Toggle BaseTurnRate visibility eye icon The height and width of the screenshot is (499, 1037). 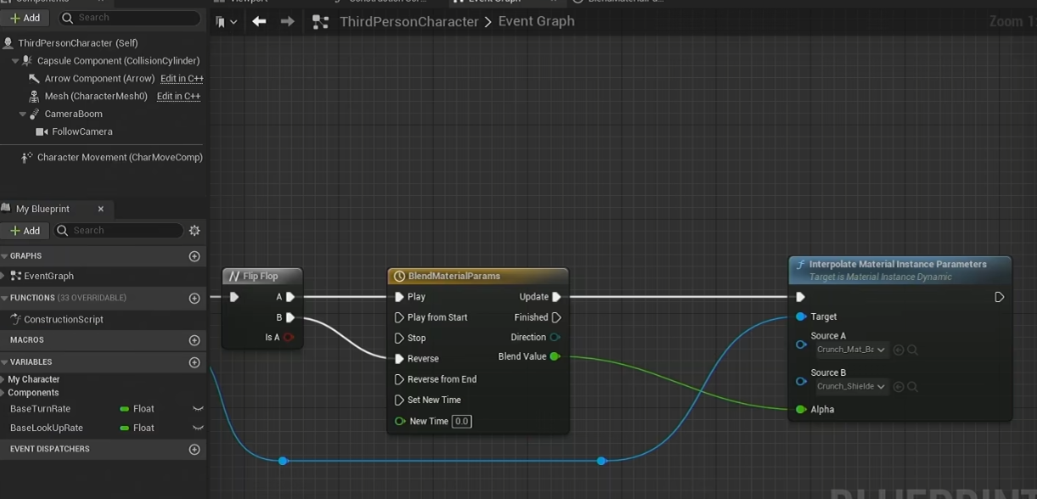point(198,409)
